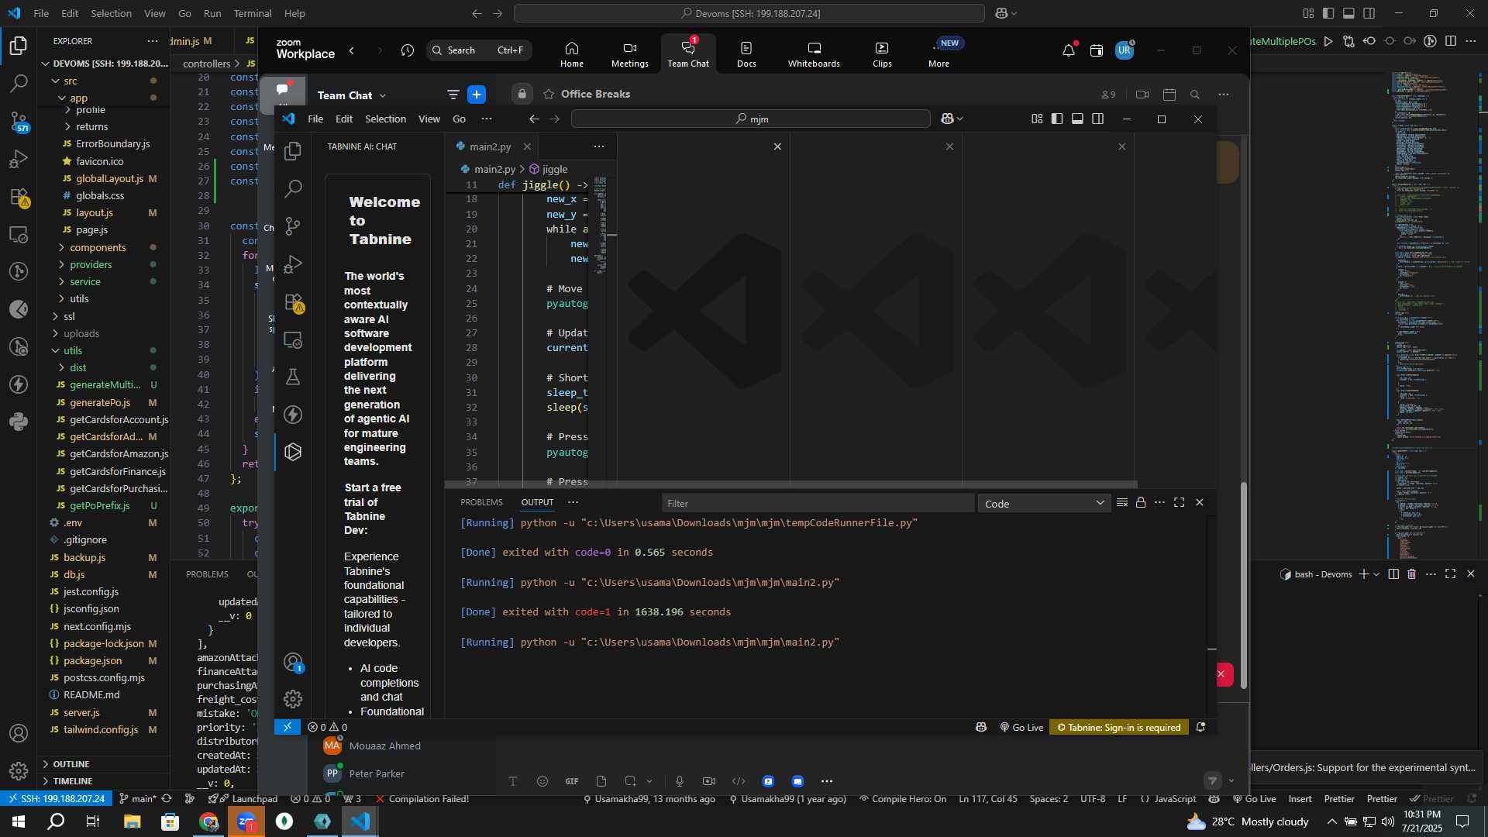Viewport: 1488px width, 837px height.
Task: Collapse src folder in Explorer
Action: [70, 81]
